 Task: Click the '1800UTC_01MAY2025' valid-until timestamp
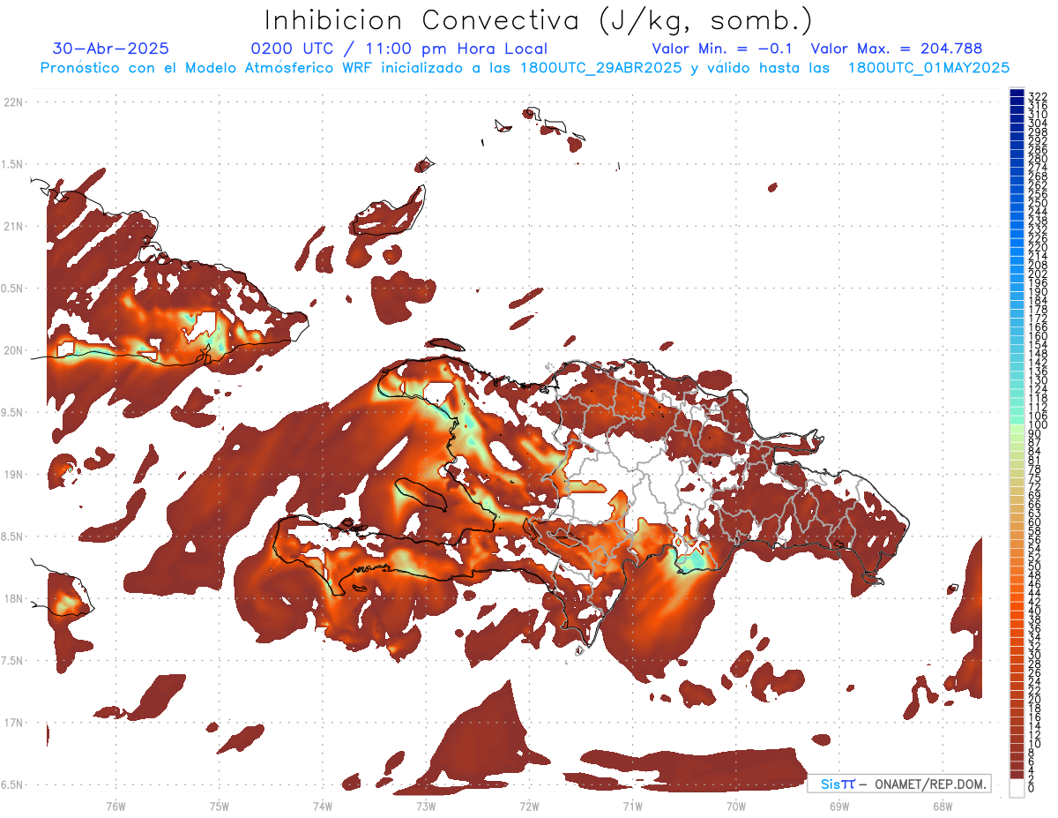click(x=928, y=67)
